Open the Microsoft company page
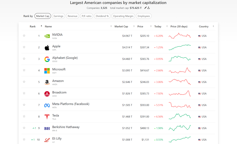This screenshot has height=144, width=237. coord(59,69)
